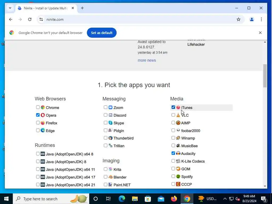Go back to the previous page

coord(11,19)
